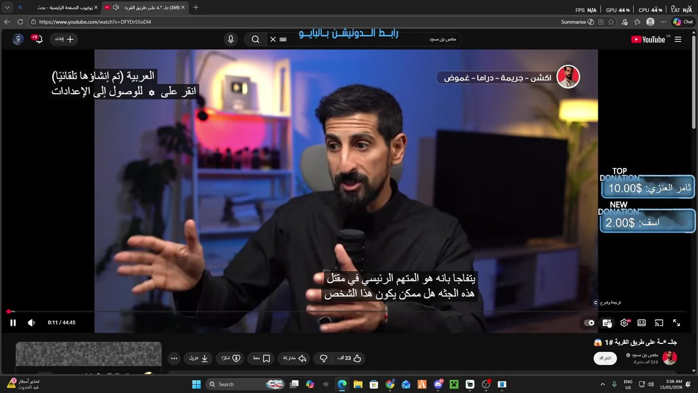This screenshot has height=393, width=698.
Task: Download video with تنزيل button
Action: click(198, 358)
